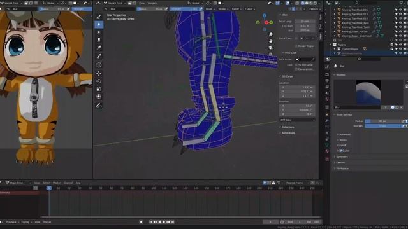Open the XYZ Euler rotation mode dropdown

(297, 120)
